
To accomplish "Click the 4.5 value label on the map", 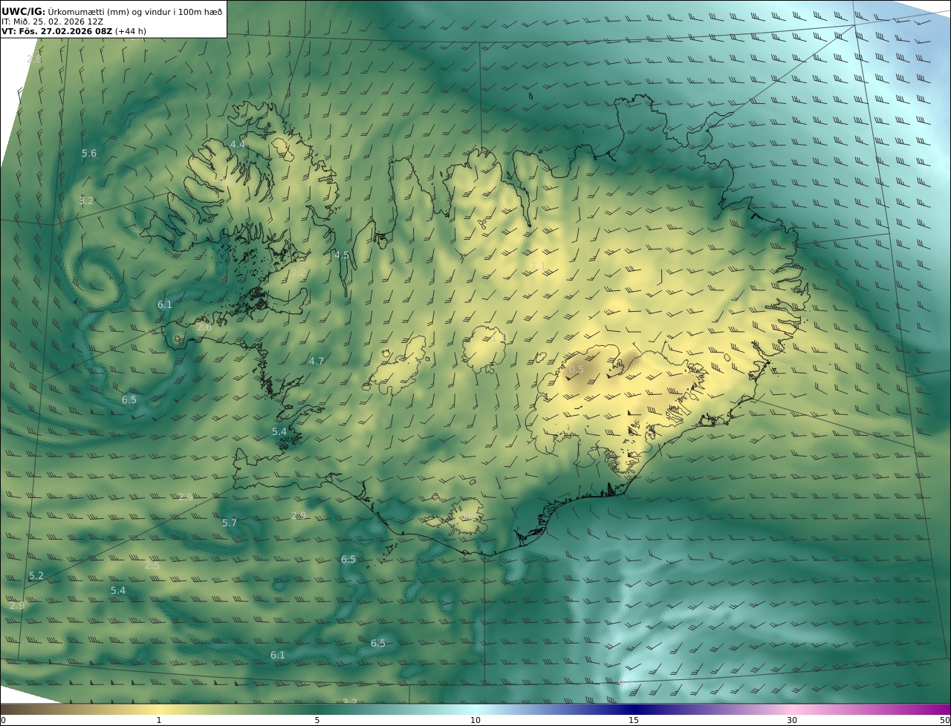I will pyautogui.click(x=342, y=255).
